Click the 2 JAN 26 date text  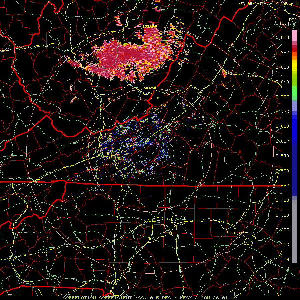pyautogui.click(x=207, y=298)
